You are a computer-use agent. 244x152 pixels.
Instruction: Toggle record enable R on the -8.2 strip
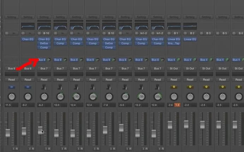coord(49,149)
